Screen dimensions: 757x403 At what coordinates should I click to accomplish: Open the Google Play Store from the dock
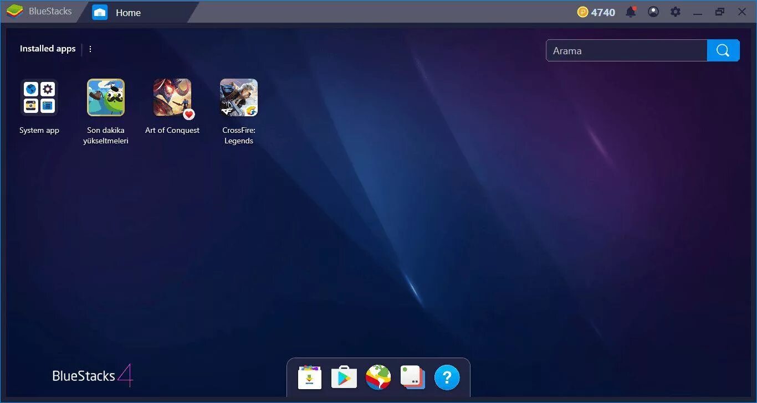click(344, 377)
